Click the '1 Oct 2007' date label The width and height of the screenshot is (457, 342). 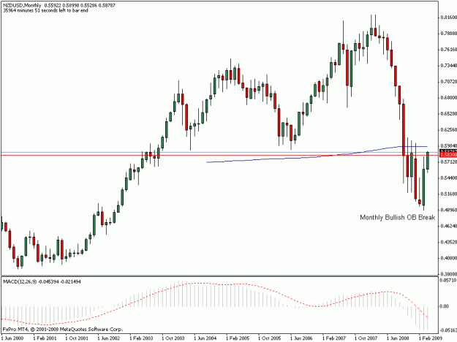(x=366, y=338)
